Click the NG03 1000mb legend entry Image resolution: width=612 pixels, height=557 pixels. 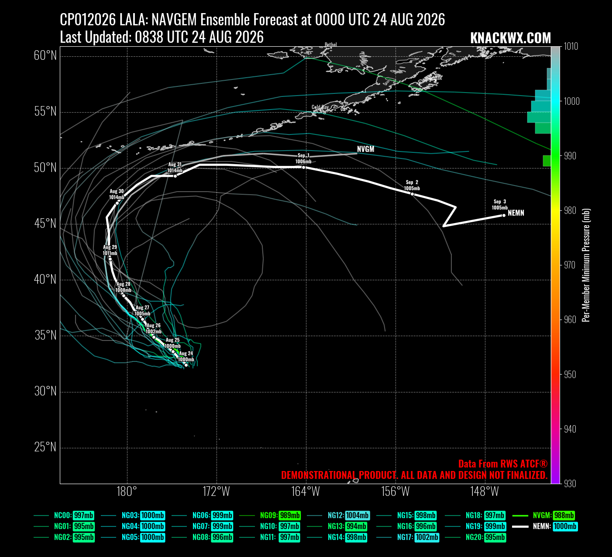click(133, 516)
